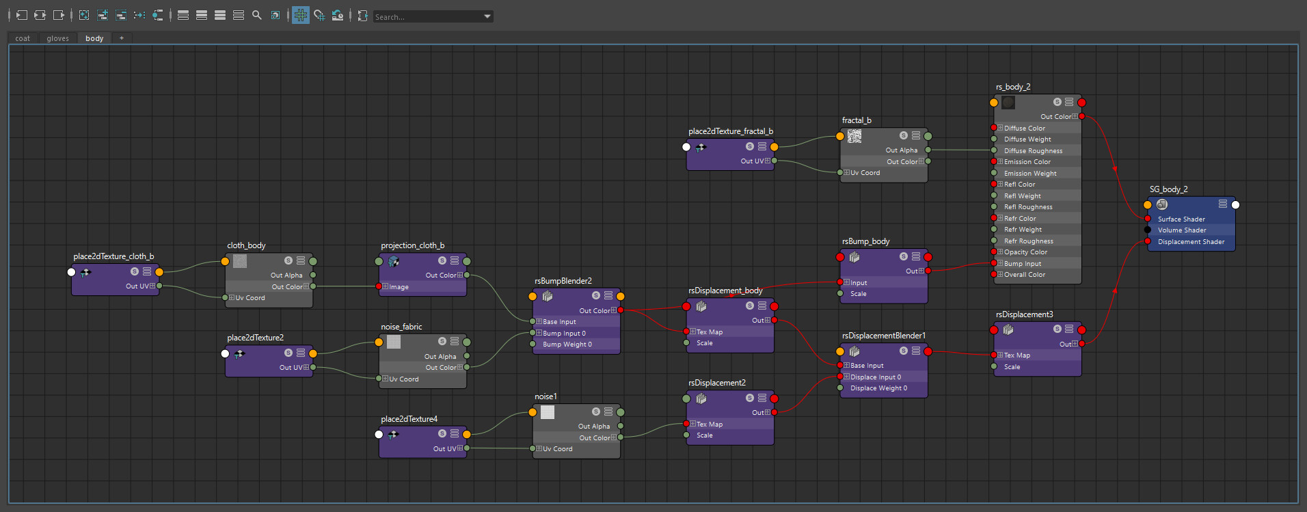Click the white swatch on noise1 node
Screen dimensions: 1307x512
tap(548, 412)
